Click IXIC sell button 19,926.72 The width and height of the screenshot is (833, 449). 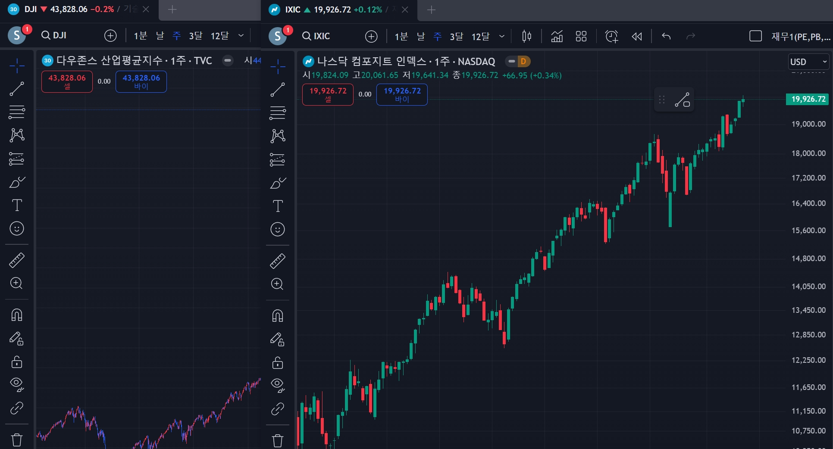click(328, 94)
